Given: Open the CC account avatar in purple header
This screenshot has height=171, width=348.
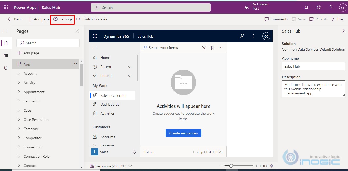Looking at the screenshot, I should [343, 8].
